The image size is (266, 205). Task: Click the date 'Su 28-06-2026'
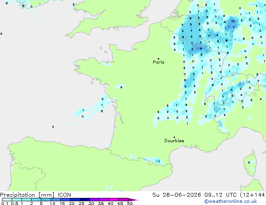tap(177, 195)
